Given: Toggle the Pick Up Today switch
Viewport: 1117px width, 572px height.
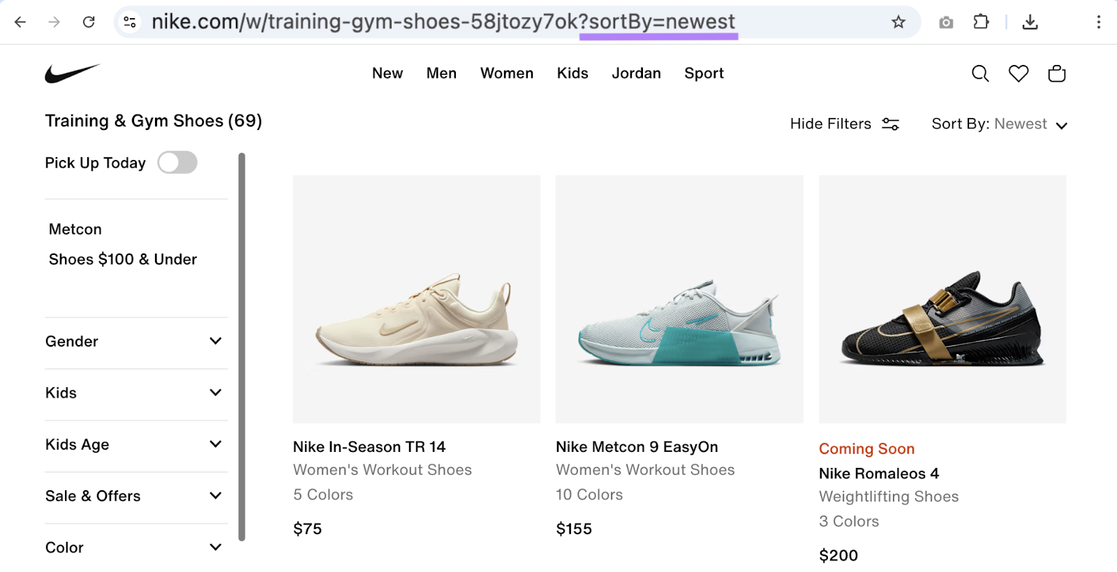Looking at the screenshot, I should click(x=177, y=162).
